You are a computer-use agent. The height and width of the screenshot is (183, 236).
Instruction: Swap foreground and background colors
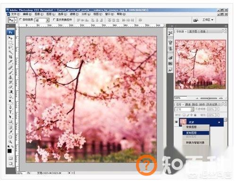[x=12, y=147]
